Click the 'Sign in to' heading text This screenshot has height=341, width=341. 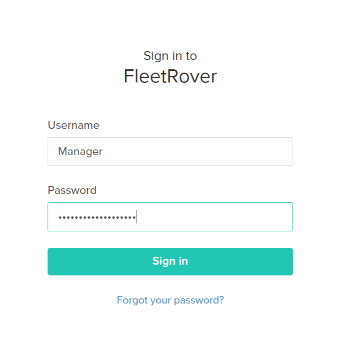point(170,56)
